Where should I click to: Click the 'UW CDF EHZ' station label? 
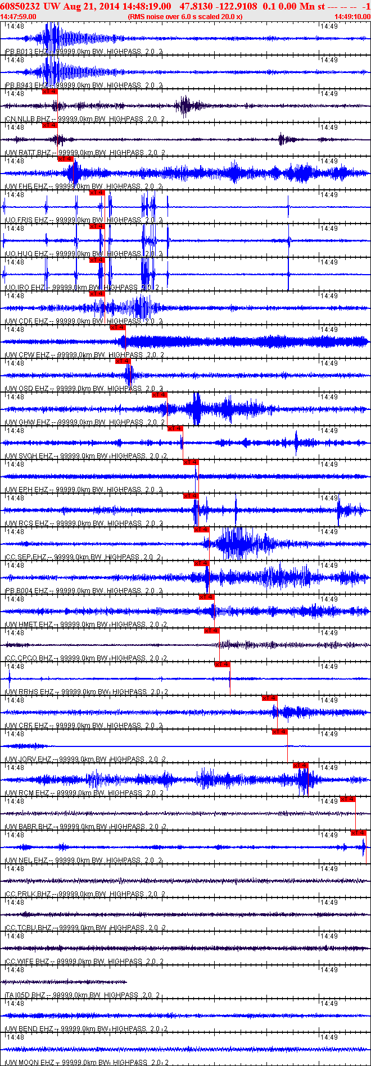pyautogui.click(x=26, y=321)
